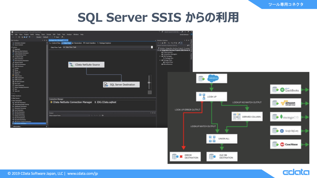317x178 pixels.
Task: Click the Google BigQuery source node
Action: tap(286, 131)
